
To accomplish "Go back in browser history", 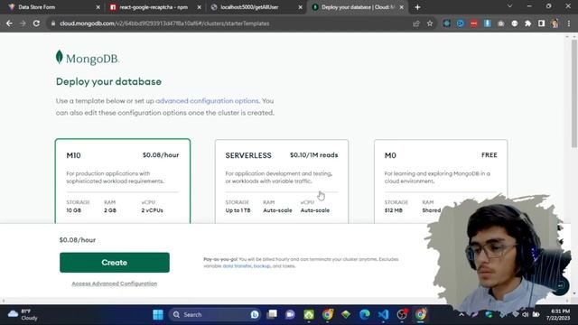I will tap(9, 23).
